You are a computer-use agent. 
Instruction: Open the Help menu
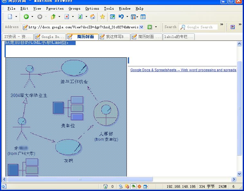[139, 8]
